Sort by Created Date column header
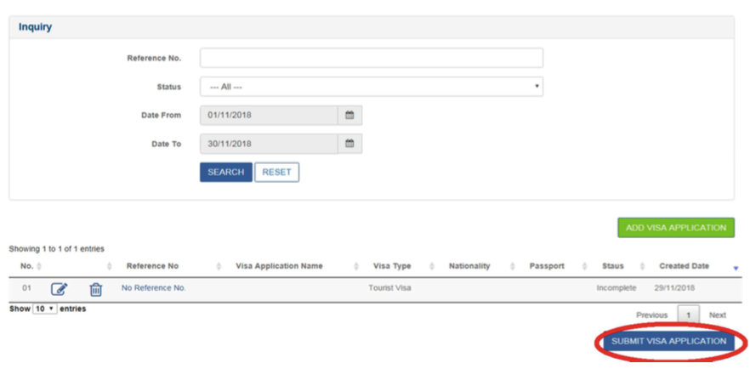The height and width of the screenshot is (369, 750). (684, 266)
